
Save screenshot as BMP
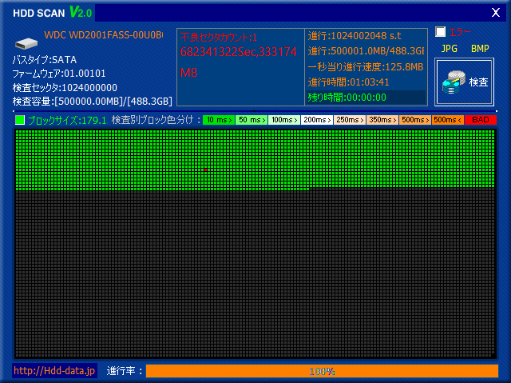coord(480,49)
